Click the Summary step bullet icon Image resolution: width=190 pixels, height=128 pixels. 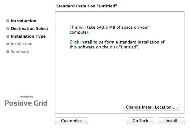pos(8,52)
